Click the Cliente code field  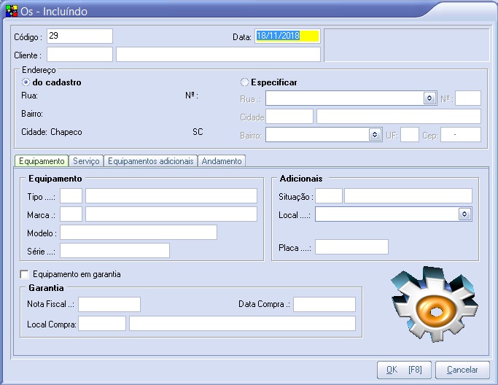pyautogui.click(x=79, y=55)
